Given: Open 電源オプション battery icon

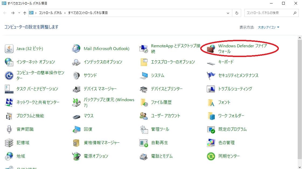Looking at the screenshot, I should [x=76, y=156].
